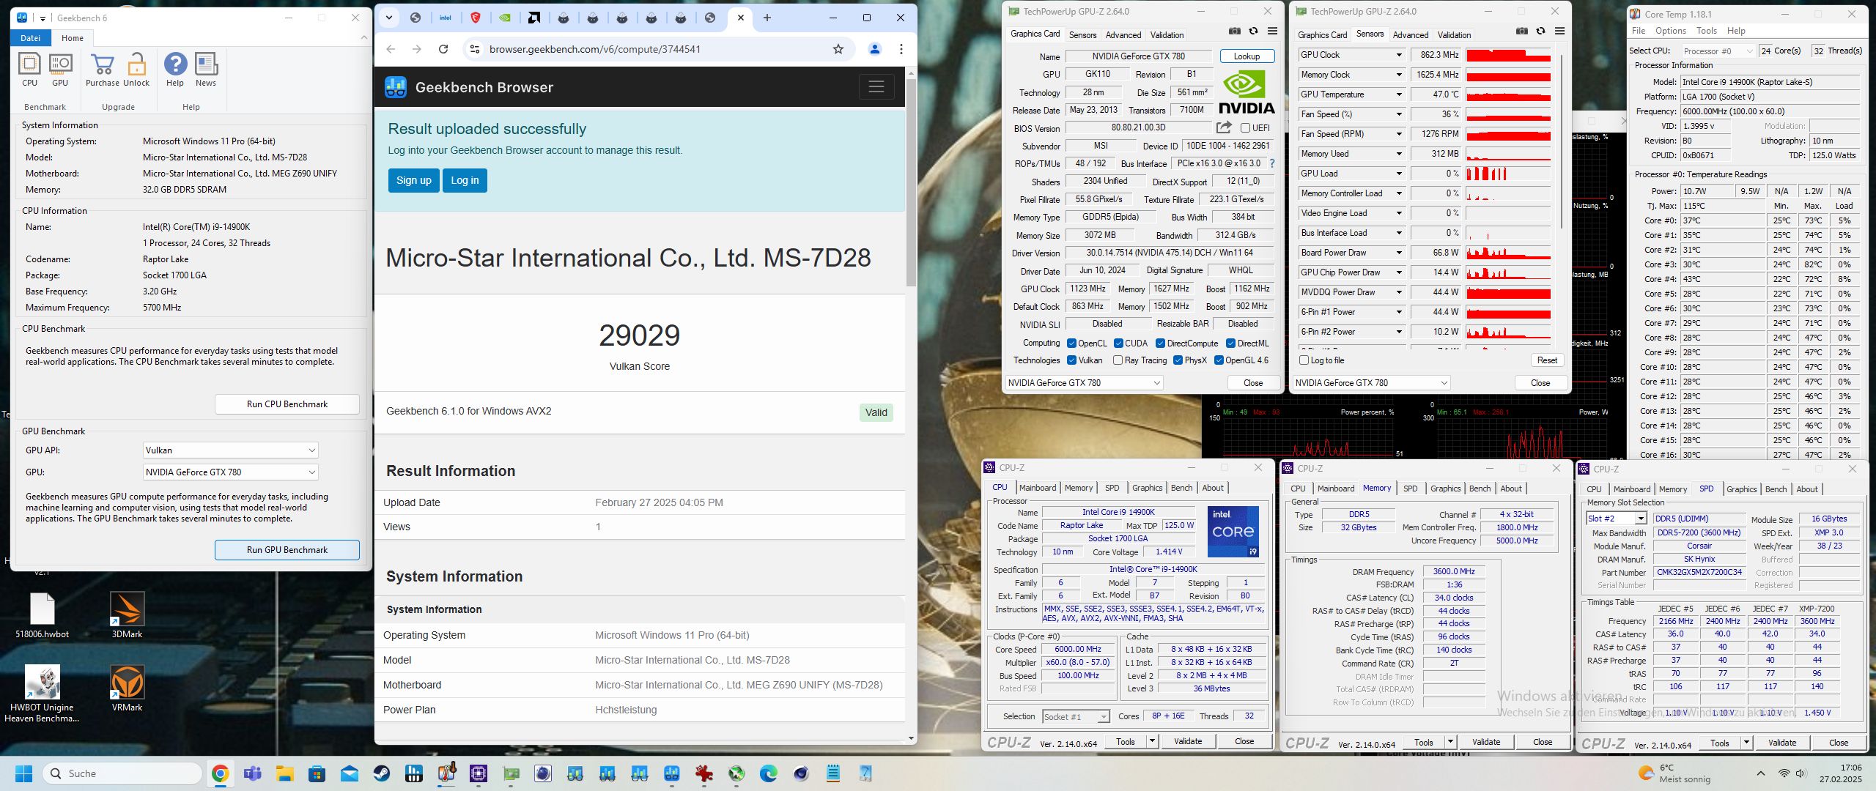This screenshot has height=791, width=1876.
Task: Click the taskbar Suche search box
Action: [122, 773]
